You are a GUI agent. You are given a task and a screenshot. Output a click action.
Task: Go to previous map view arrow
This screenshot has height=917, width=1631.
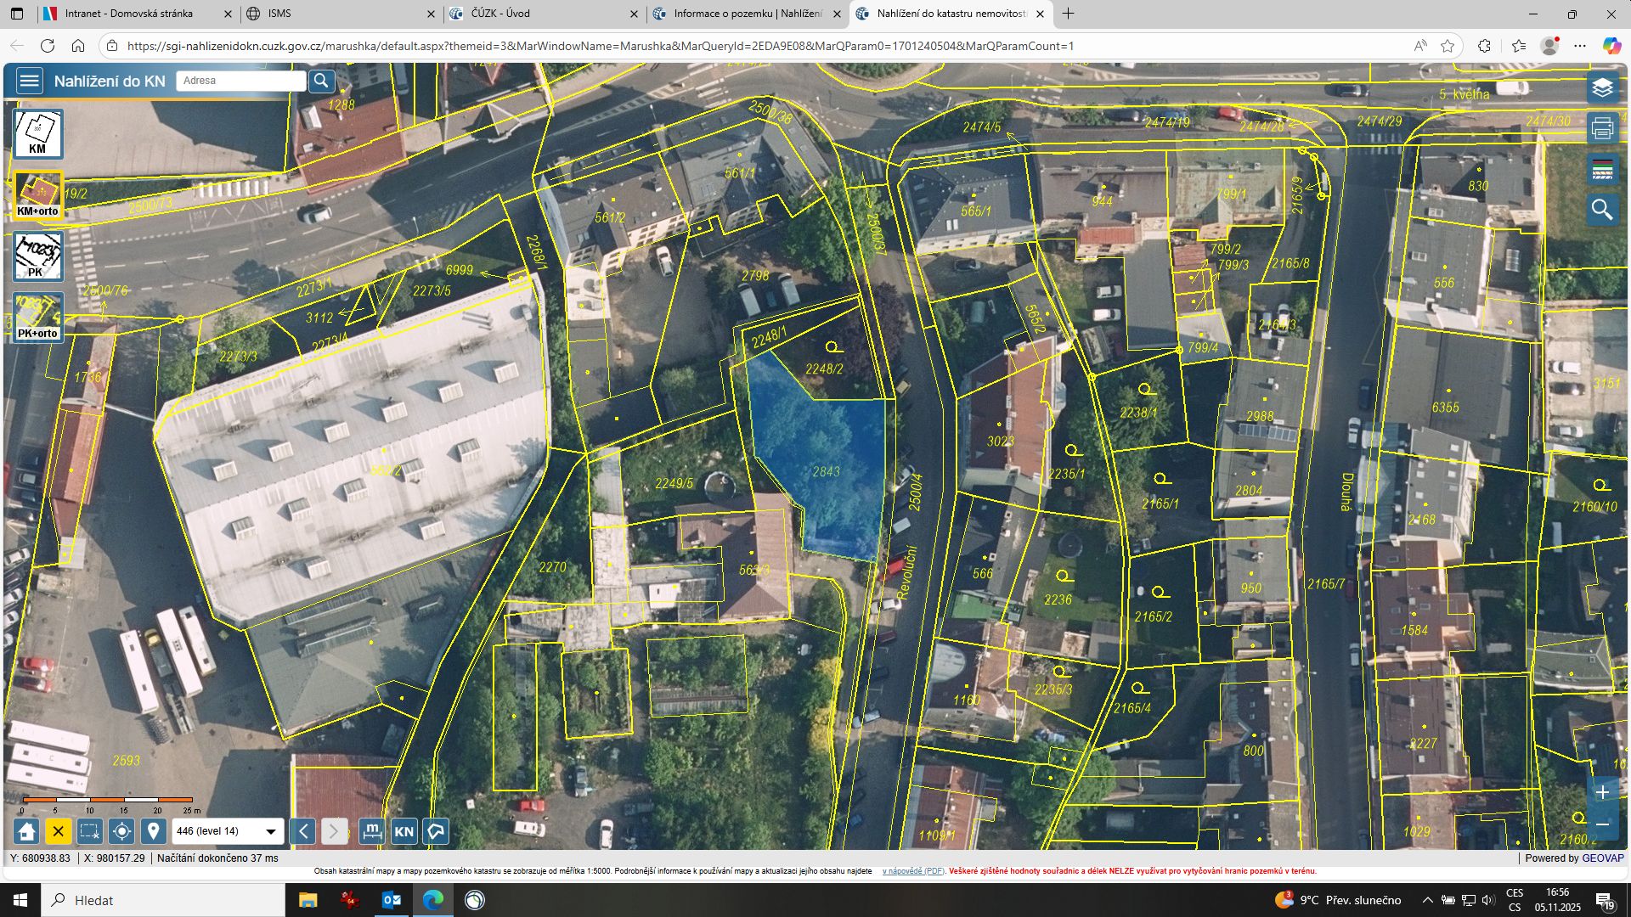[x=303, y=831]
